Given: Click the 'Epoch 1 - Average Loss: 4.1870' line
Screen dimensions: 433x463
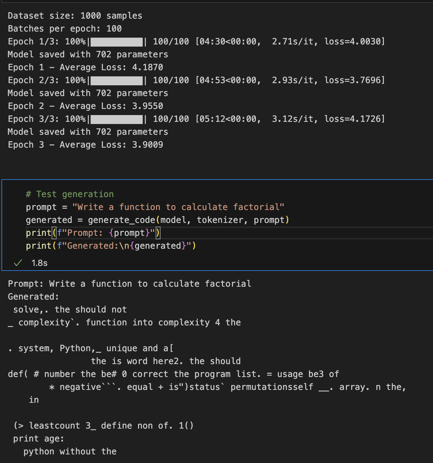Looking at the screenshot, I should coord(85,67).
